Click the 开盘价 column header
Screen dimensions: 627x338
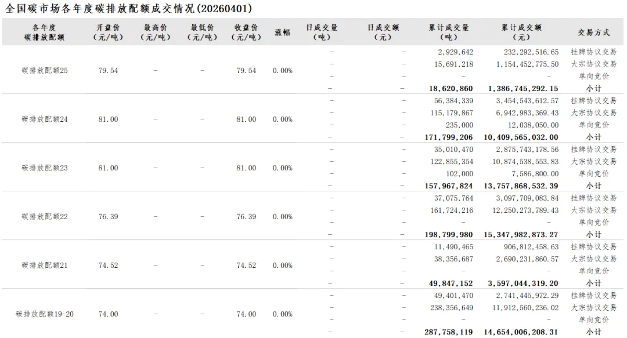tap(108, 32)
